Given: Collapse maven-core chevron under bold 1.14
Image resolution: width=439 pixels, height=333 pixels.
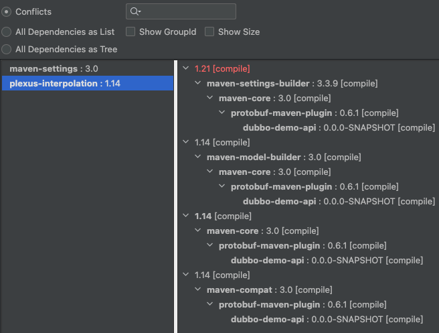Looking at the screenshot, I should point(198,230).
